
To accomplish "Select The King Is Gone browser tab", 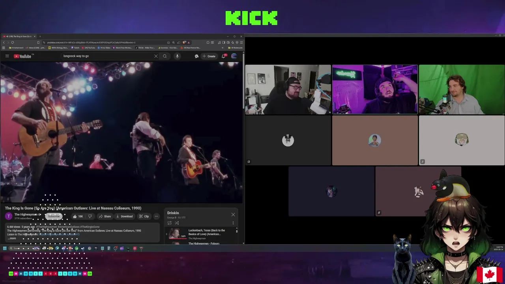I will point(19,36).
